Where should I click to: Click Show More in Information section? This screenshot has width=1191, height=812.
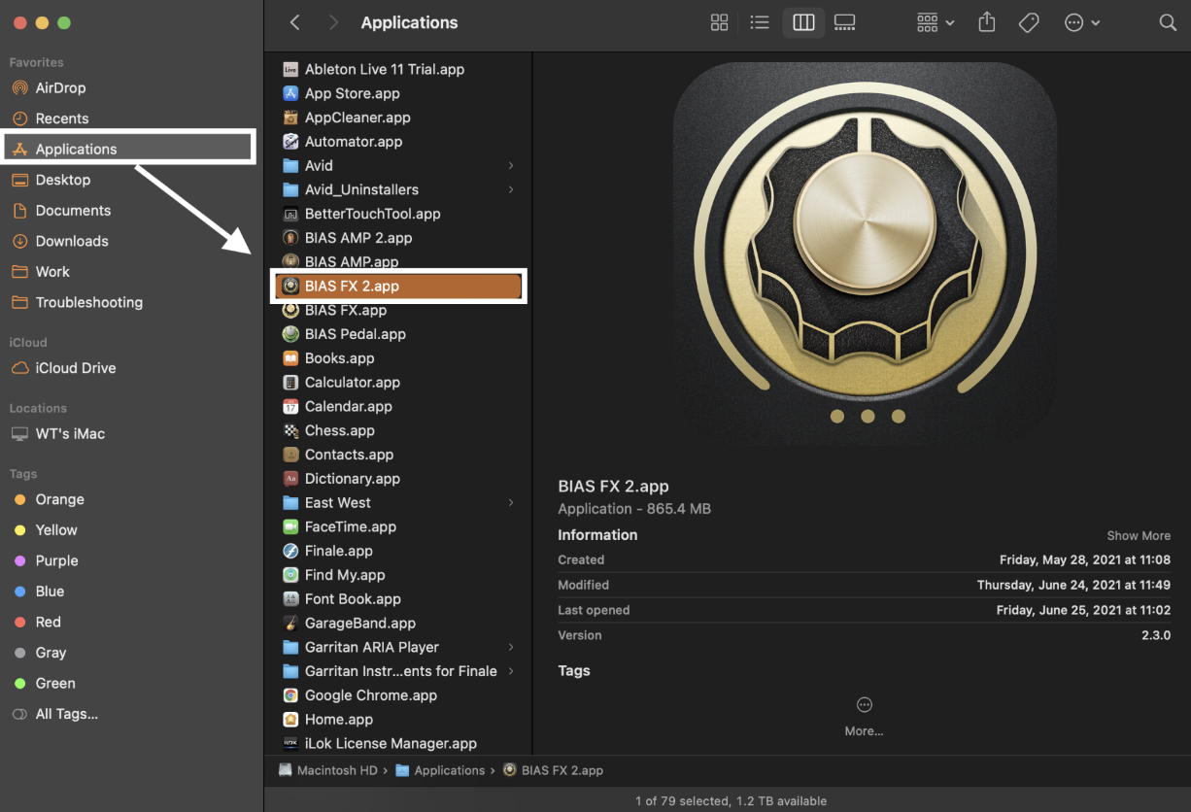point(1139,536)
